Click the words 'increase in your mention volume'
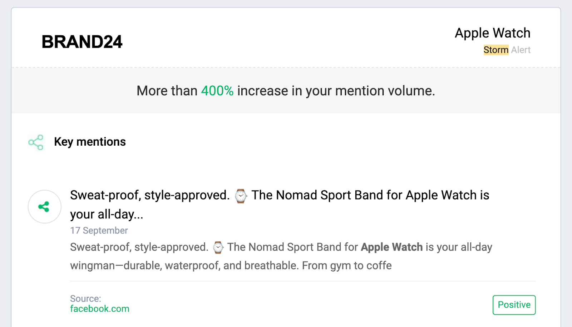Image resolution: width=572 pixels, height=327 pixels. point(336,91)
